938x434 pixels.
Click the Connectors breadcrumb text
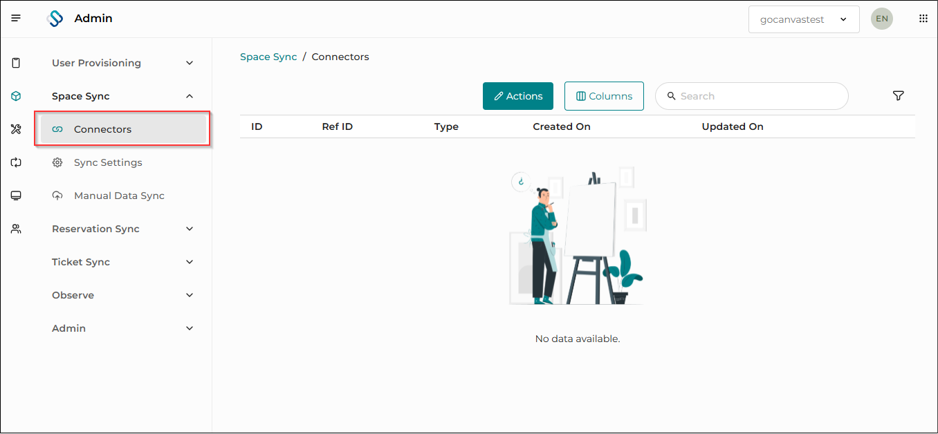340,57
